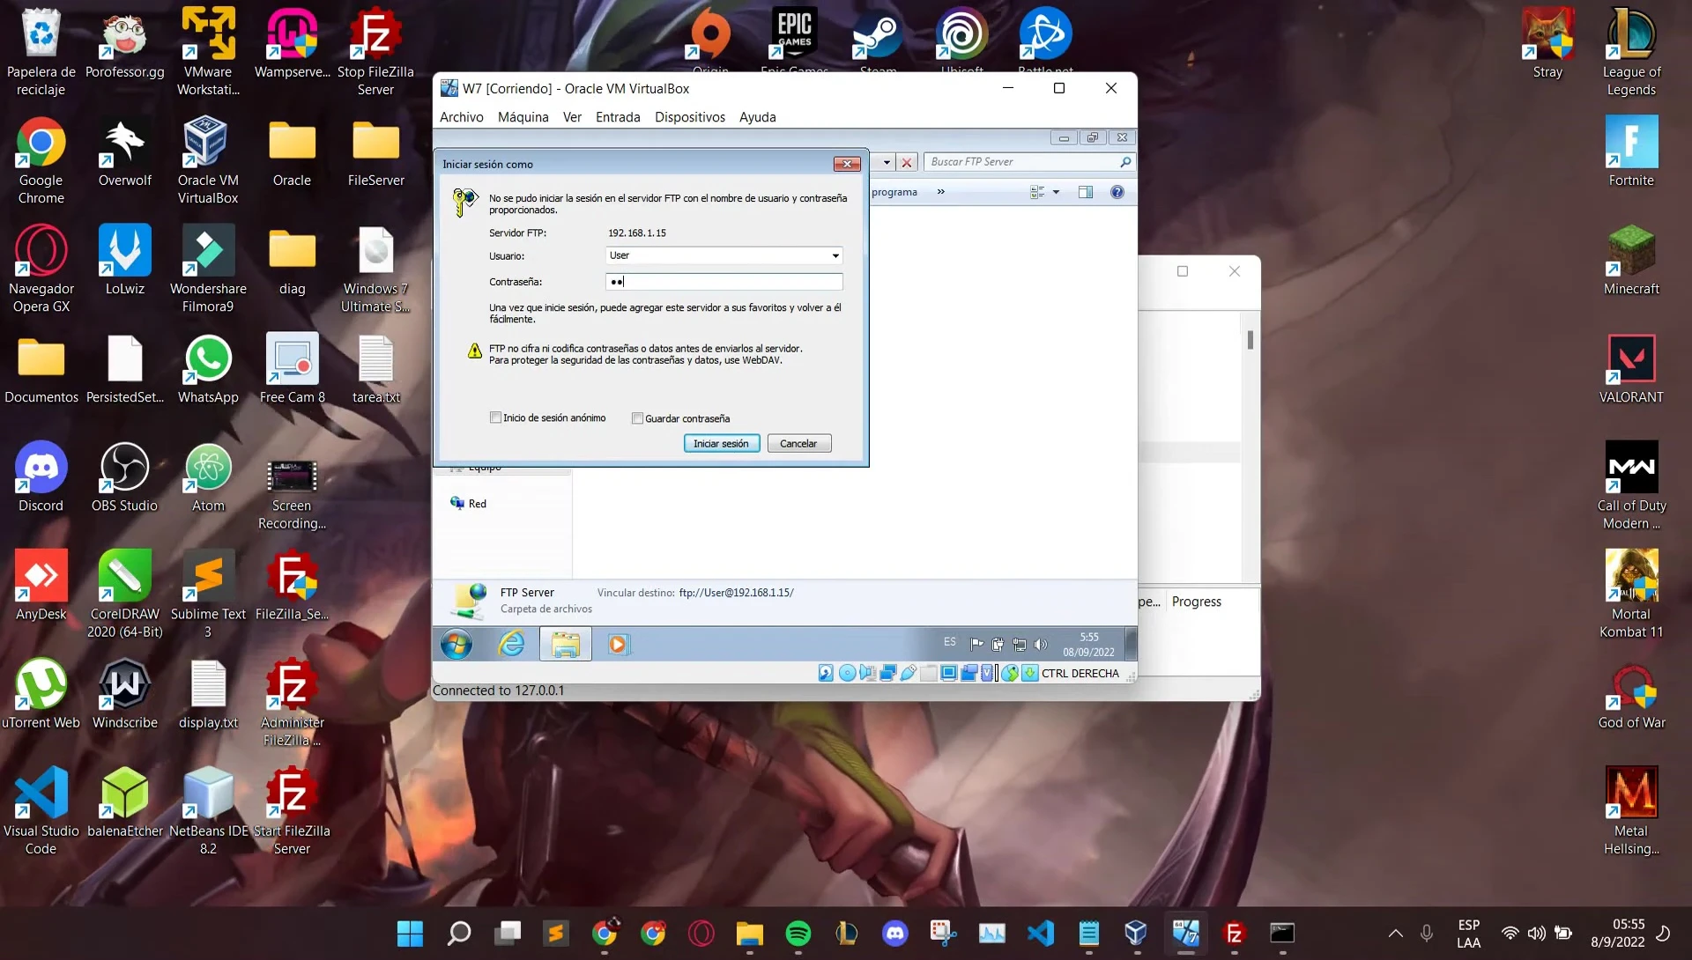Viewport: 1692px width, 960px height.
Task: Open Oracle VM VirtualBox desktop icon
Action: pyautogui.click(x=208, y=160)
